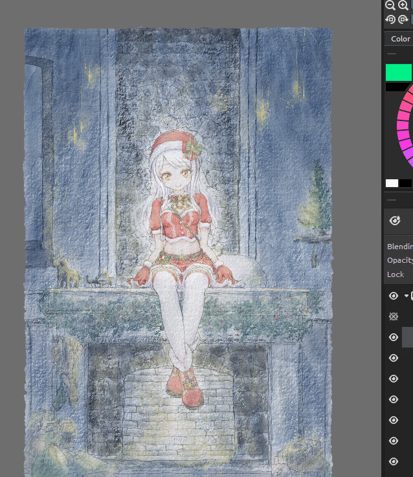Pick a pink hue on the color wheel

pyautogui.click(x=403, y=125)
